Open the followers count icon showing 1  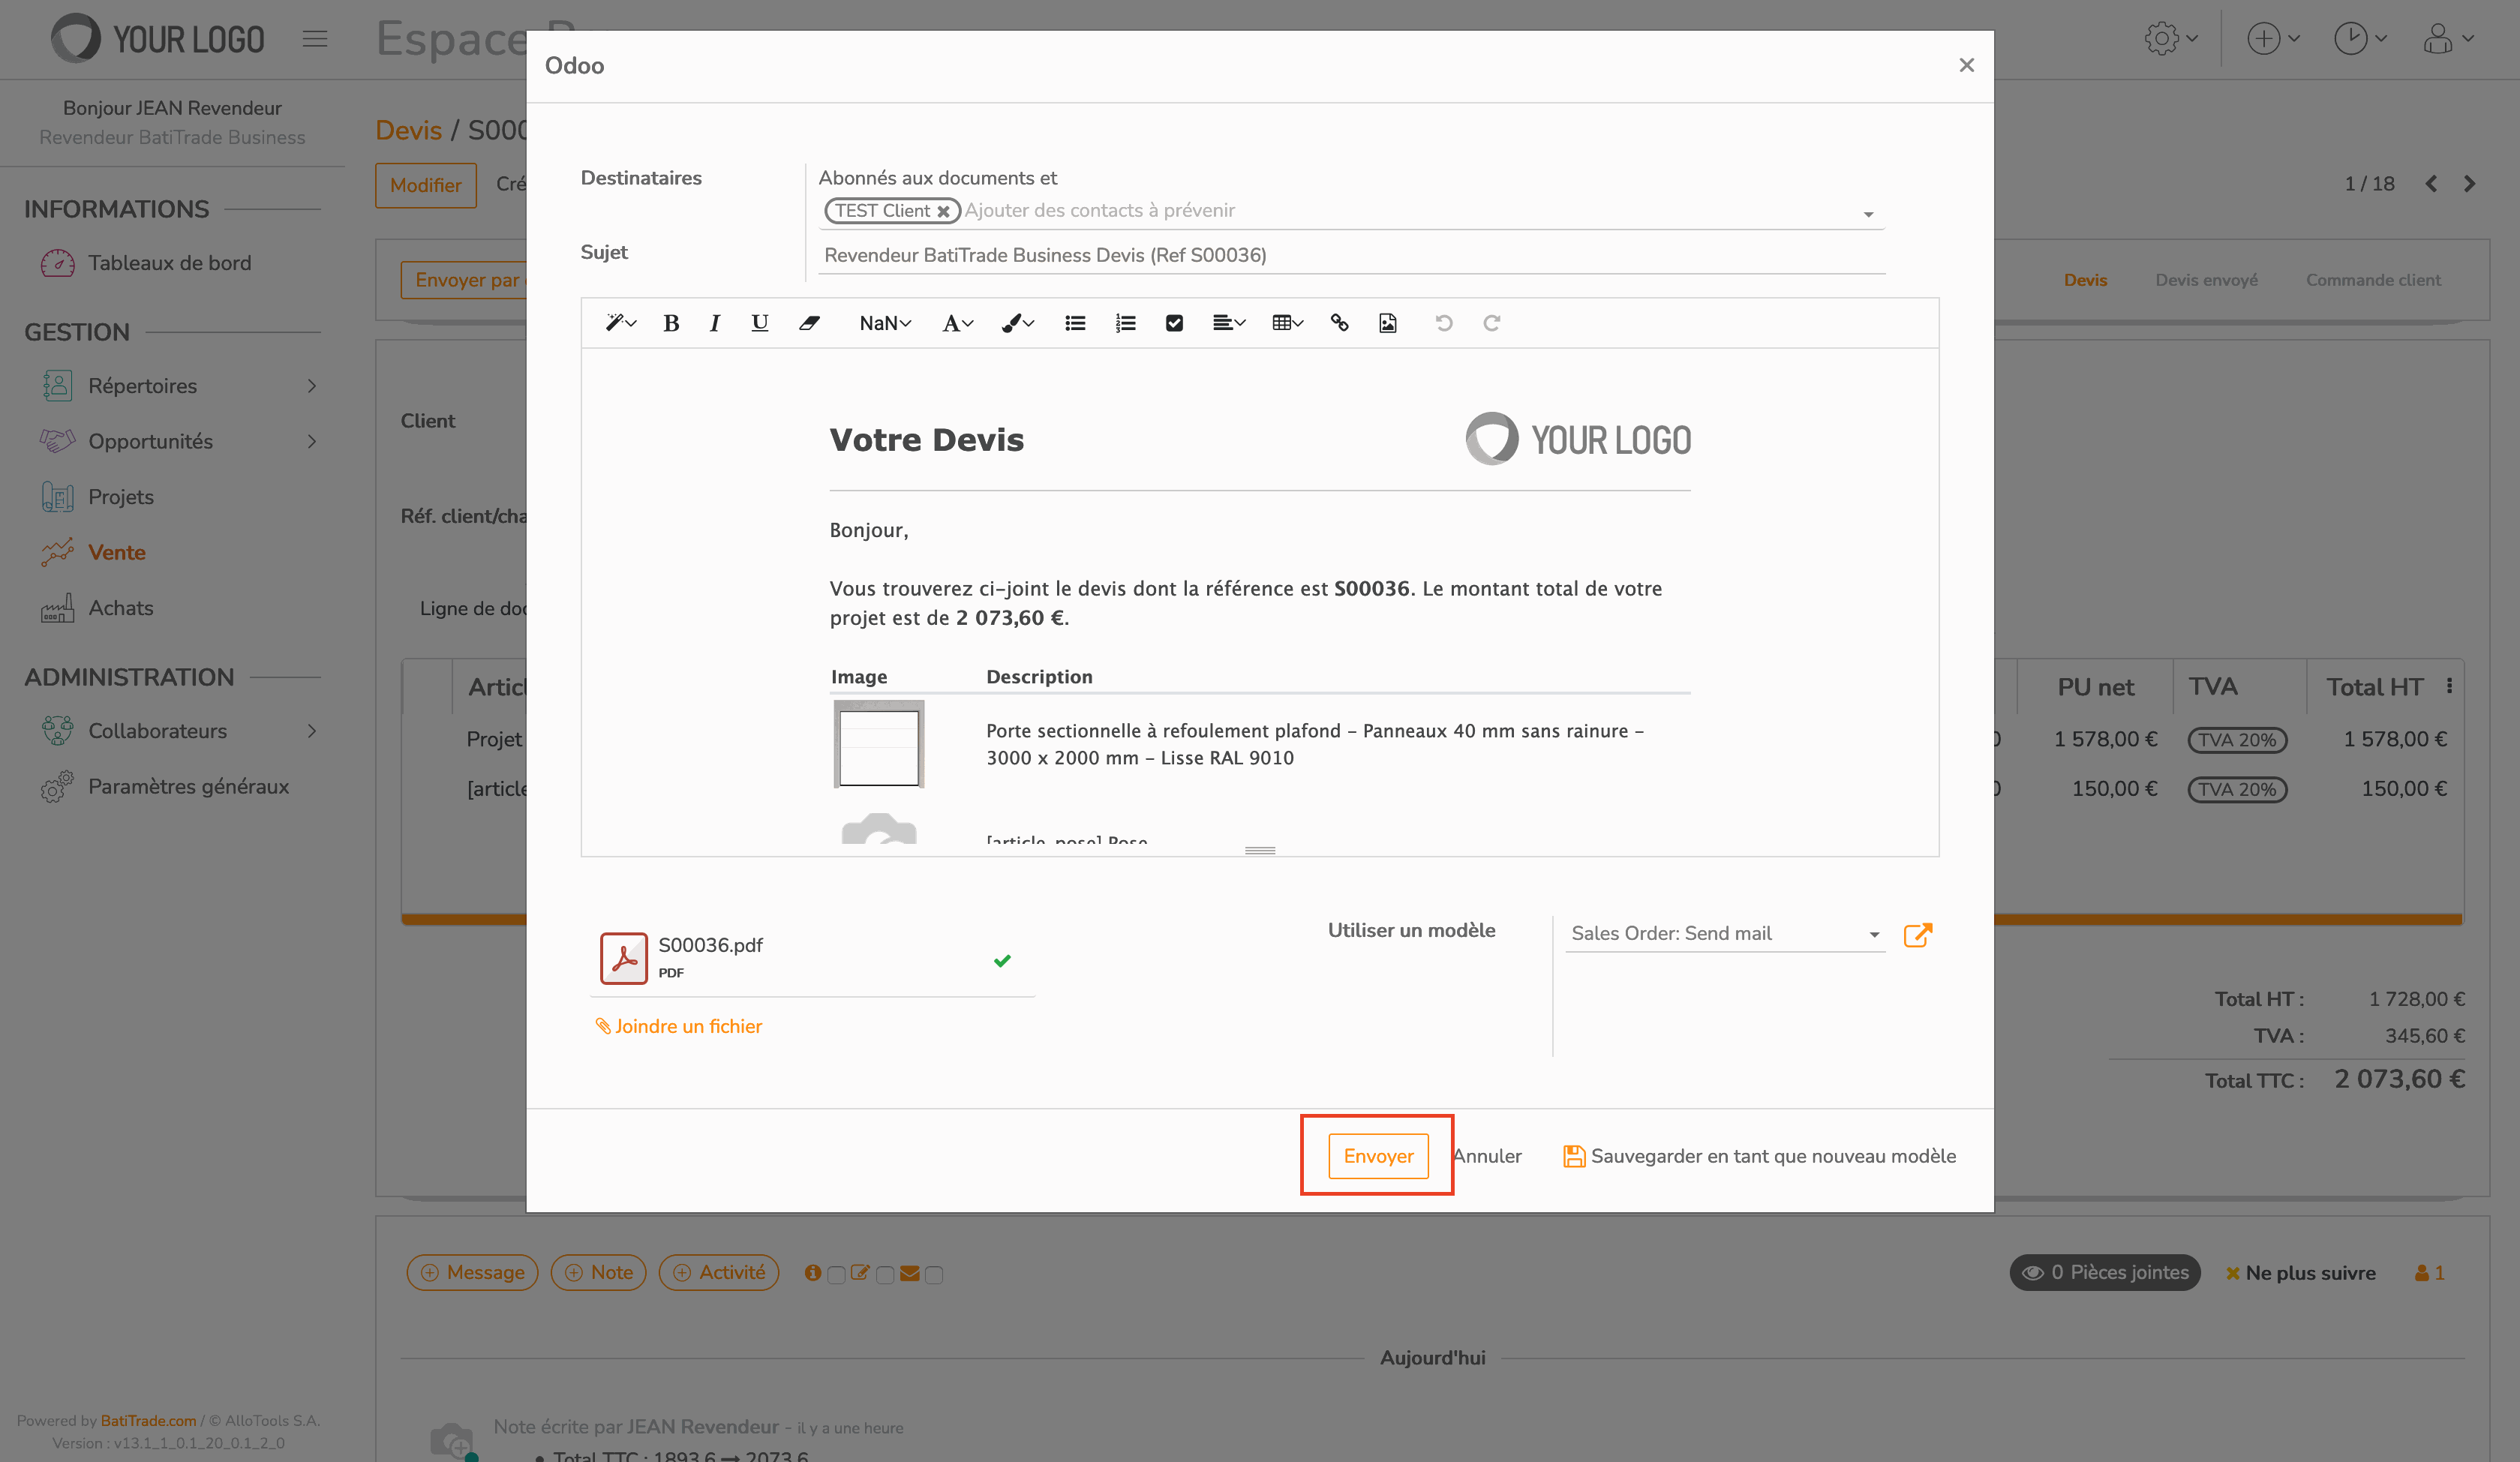(2429, 1273)
